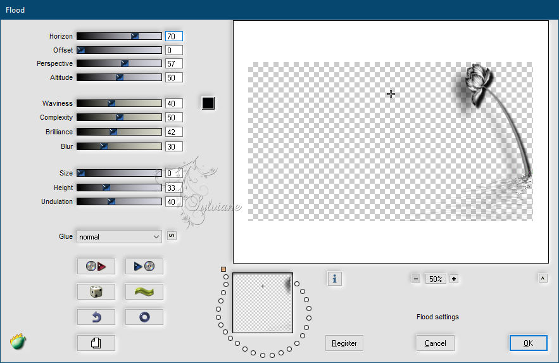Click the Height slider track

[119, 188]
